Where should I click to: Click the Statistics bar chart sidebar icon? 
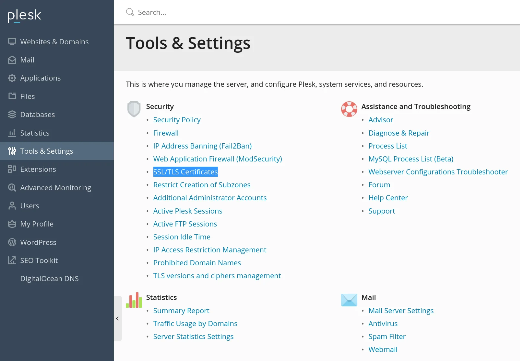tap(12, 133)
